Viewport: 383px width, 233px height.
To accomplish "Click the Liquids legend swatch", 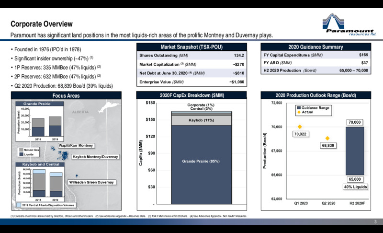I will [21, 154].
